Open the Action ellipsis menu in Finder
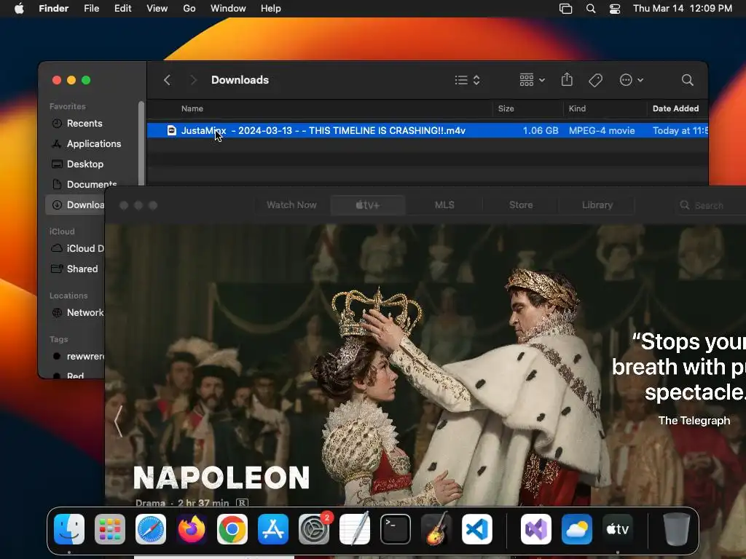746x559 pixels. point(632,80)
